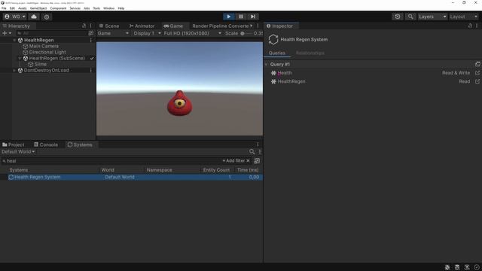The width and height of the screenshot is (482, 271).
Task: Switch to the Systems tab
Action: [80, 145]
